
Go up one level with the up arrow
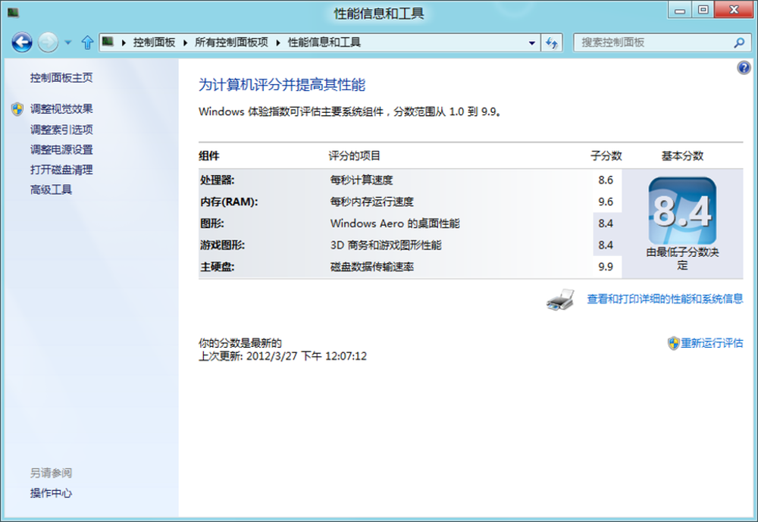point(87,42)
